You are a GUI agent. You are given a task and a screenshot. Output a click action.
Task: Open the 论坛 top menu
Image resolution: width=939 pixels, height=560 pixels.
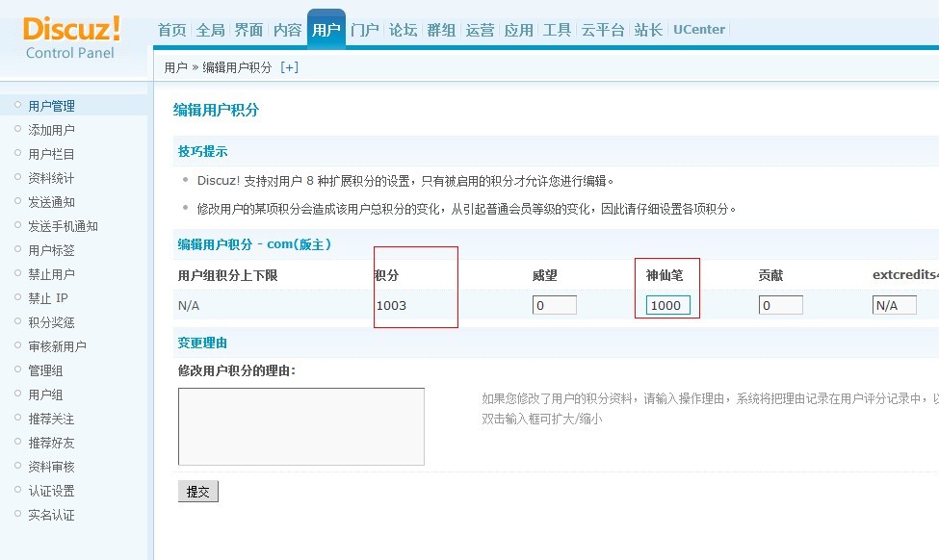pyautogui.click(x=403, y=30)
